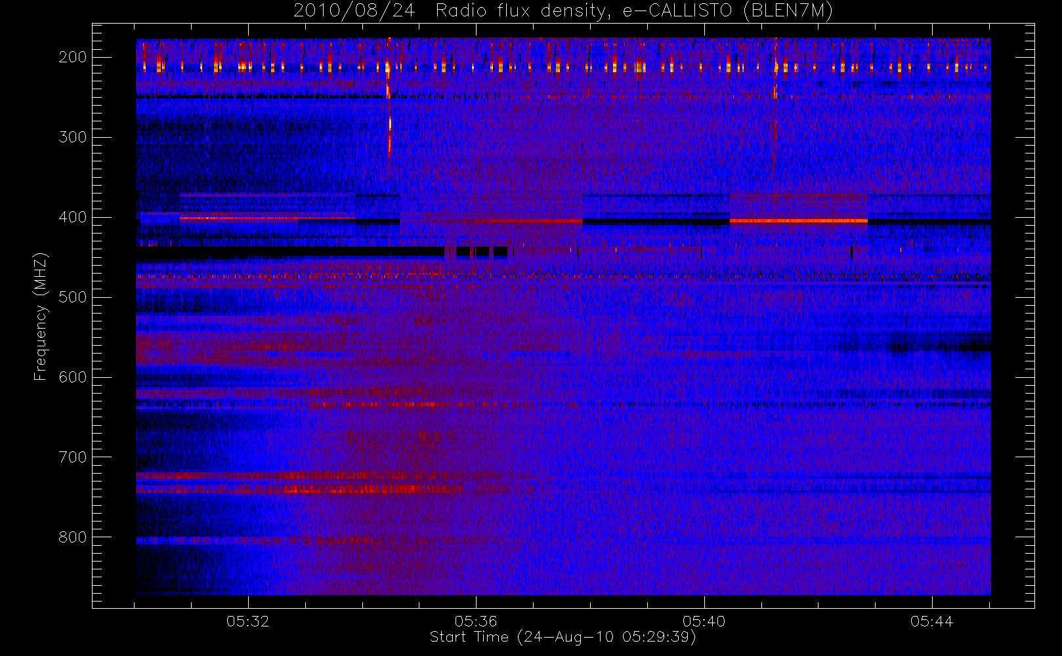
Task: Click the 05:40 time tick label
Action: pyautogui.click(x=704, y=621)
